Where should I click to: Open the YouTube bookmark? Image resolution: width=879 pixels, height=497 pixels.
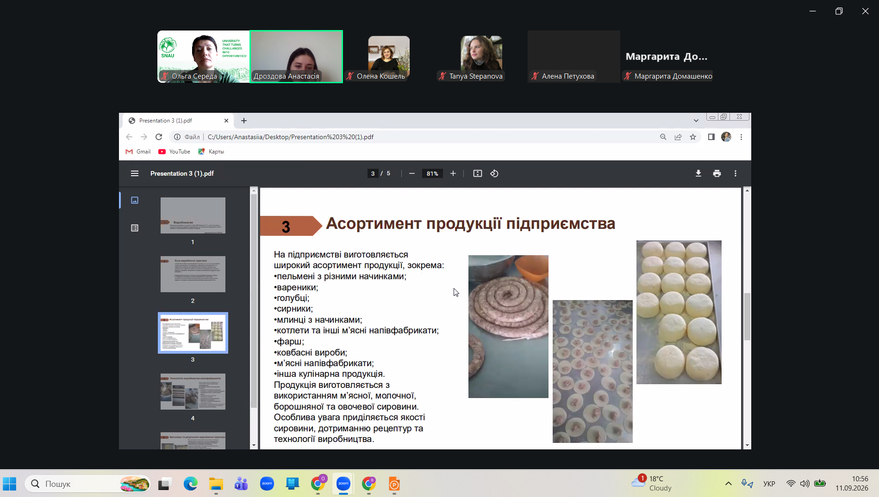[174, 152]
